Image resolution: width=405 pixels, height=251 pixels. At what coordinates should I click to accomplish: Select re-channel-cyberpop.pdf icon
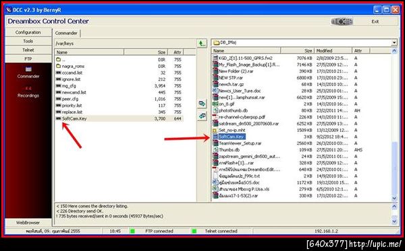[x=215, y=117]
